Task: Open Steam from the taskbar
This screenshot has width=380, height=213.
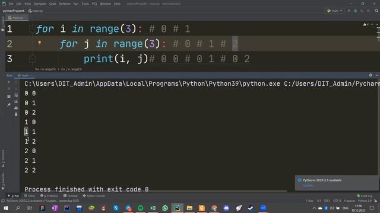Action: (251, 208)
